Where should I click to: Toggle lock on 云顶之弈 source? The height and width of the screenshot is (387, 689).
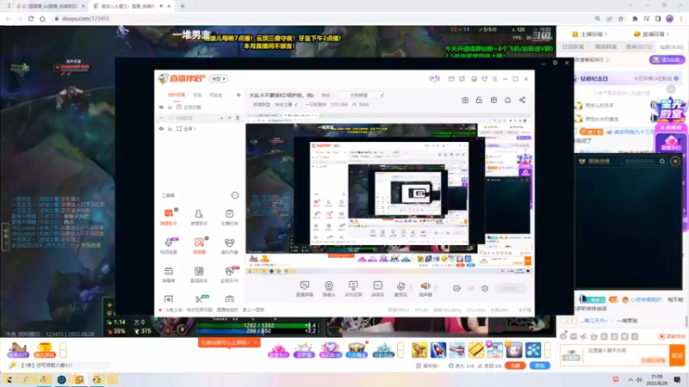(170, 107)
